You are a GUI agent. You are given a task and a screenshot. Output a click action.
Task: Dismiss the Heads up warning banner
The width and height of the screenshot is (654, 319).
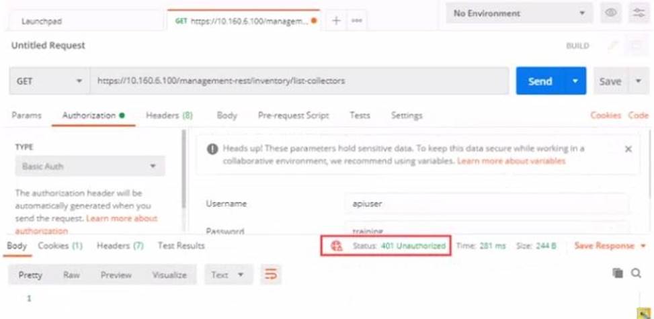(628, 149)
